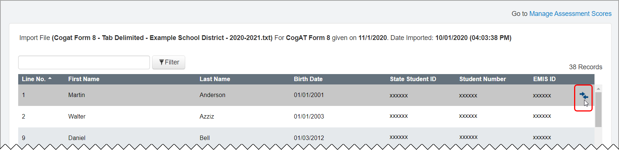Sort records by Birth Date column header
The height and width of the screenshot is (150, 619).
(x=308, y=79)
